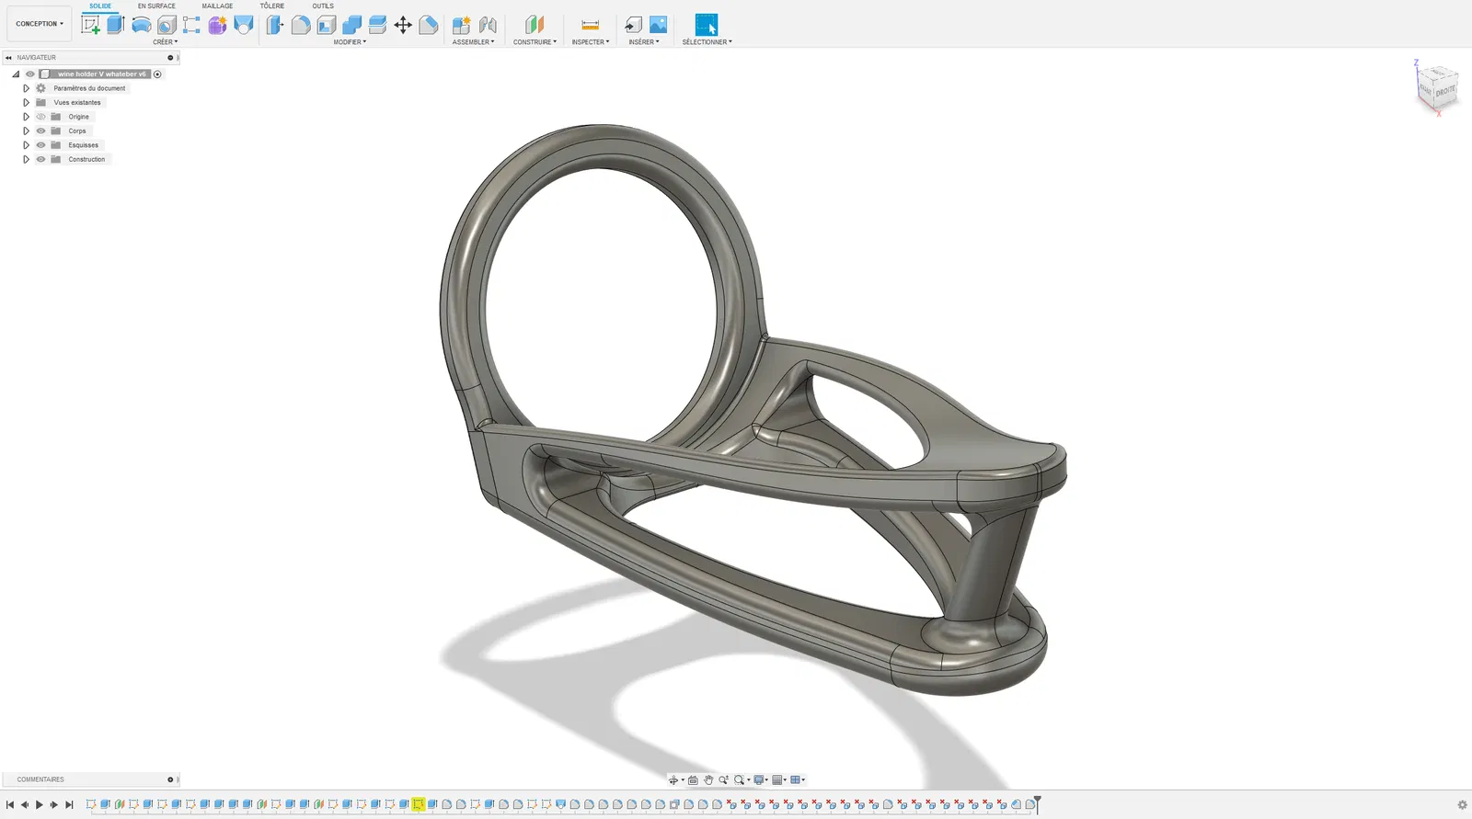Step back one timeline feature
Screen dimensions: 1472x819
25,805
